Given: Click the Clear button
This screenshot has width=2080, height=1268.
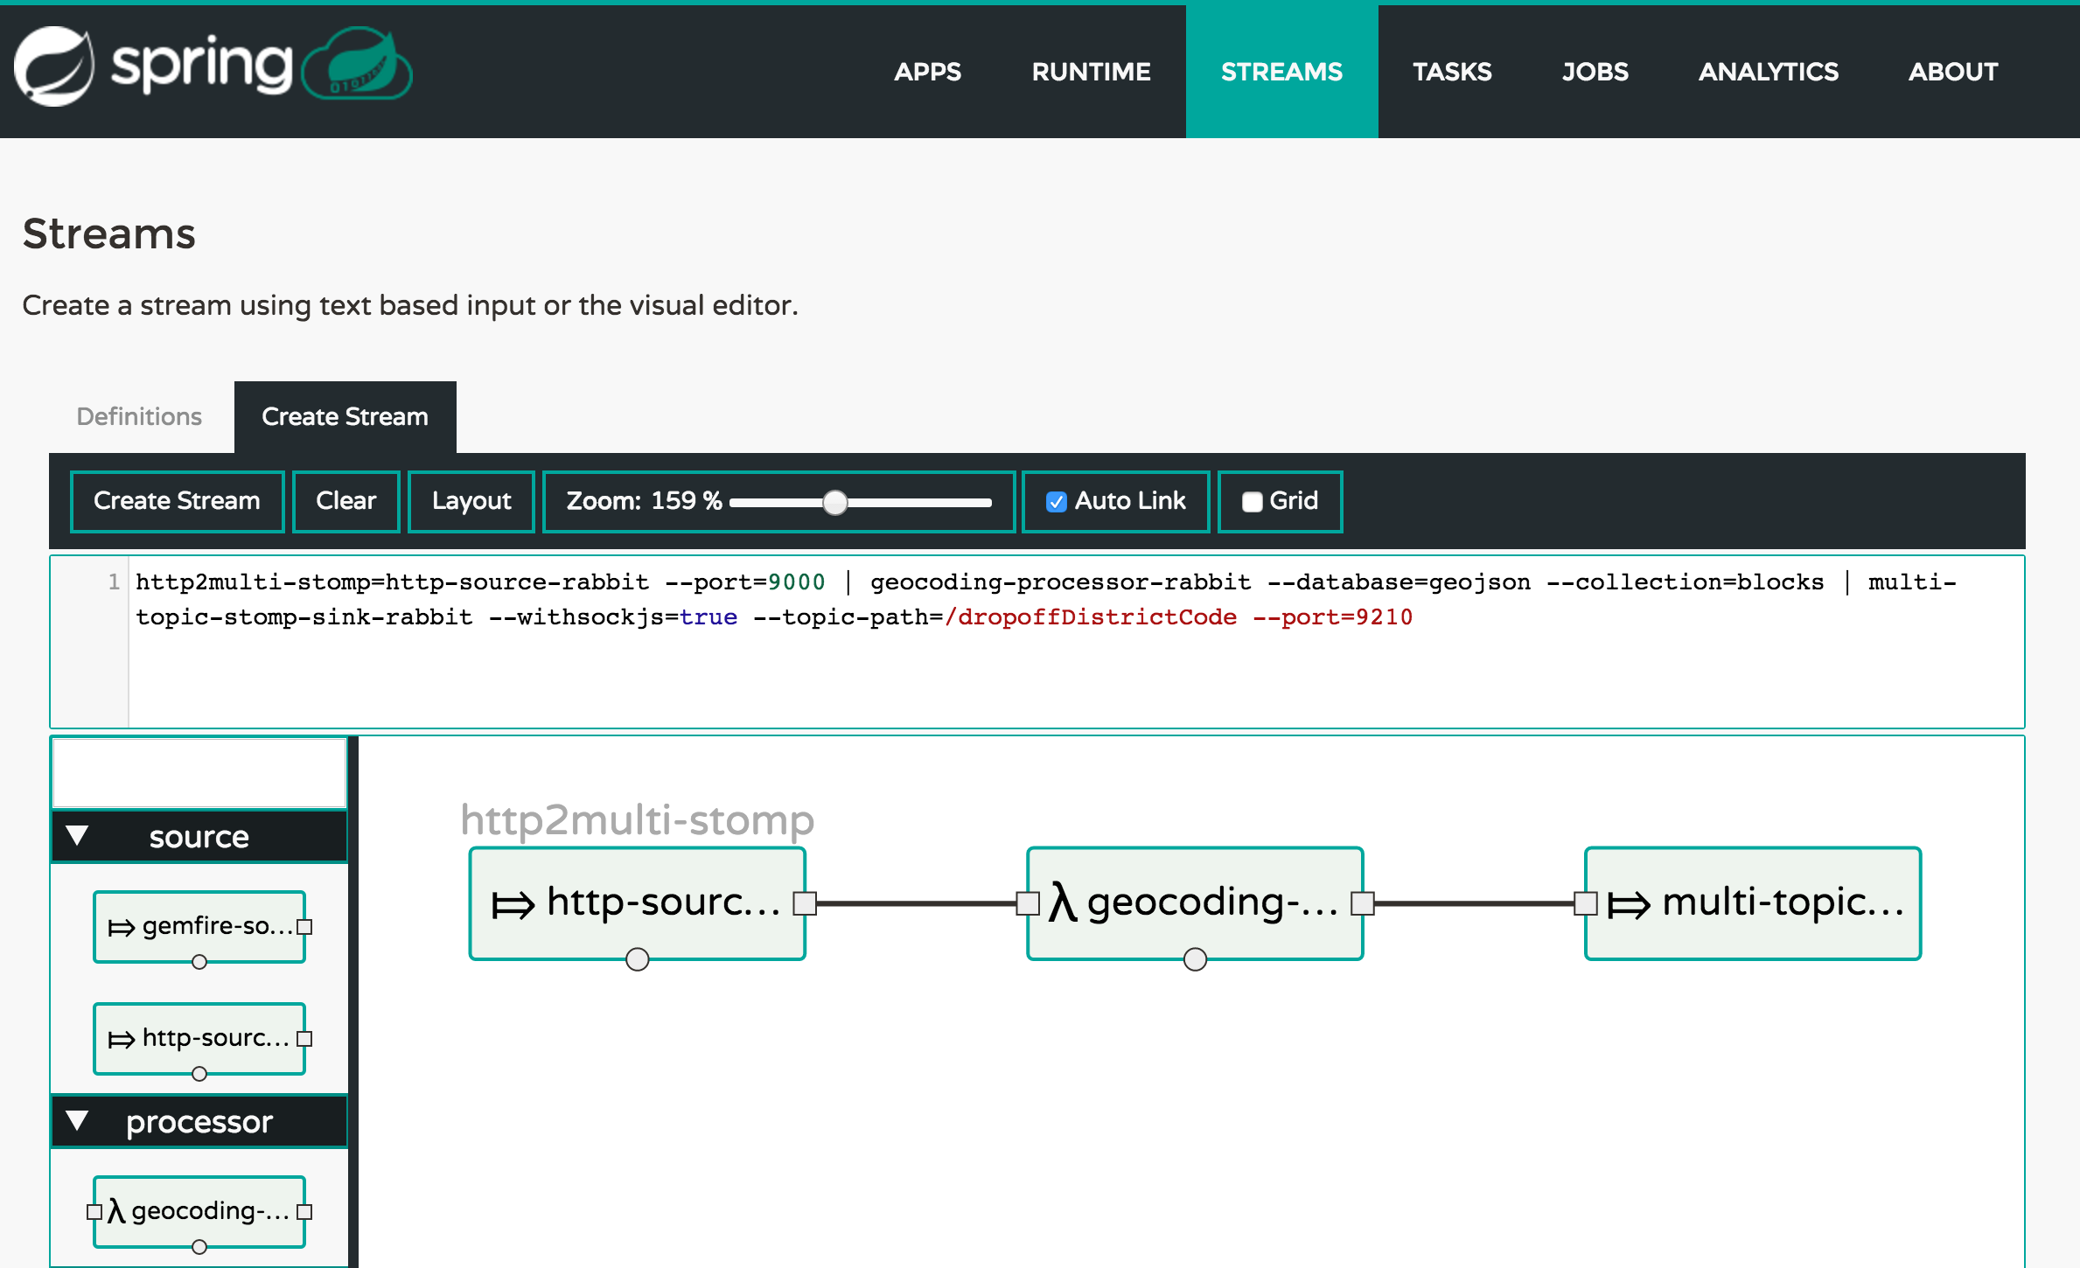Looking at the screenshot, I should [x=345, y=498].
